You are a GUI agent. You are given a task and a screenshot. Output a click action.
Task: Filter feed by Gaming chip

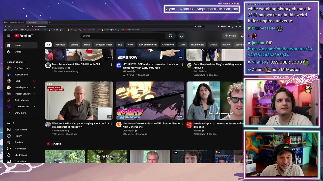click(x=74, y=45)
